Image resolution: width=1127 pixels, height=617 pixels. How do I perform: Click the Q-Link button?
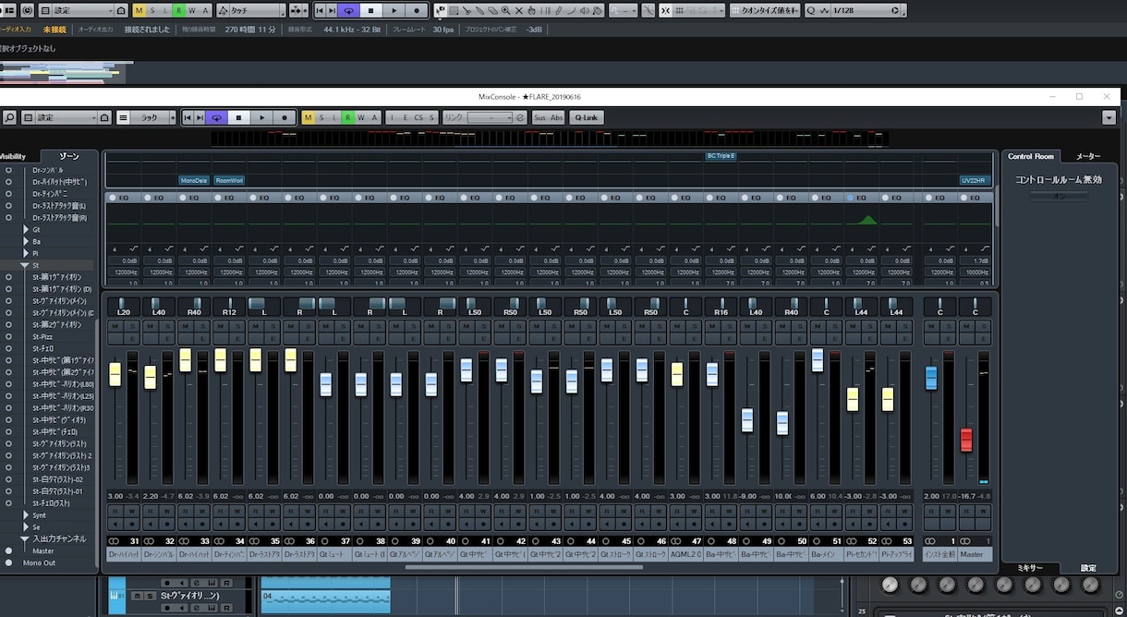tap(586, 117)
